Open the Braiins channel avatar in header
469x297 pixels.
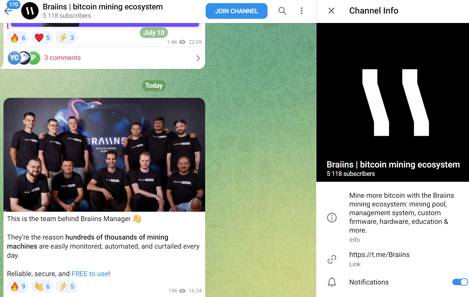tap(30, 11)
